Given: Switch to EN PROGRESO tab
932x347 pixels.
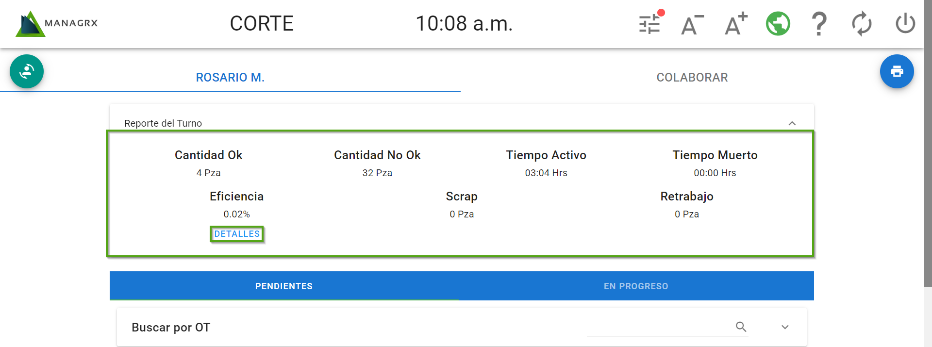Looking at the screenshot, I should 636,286.
